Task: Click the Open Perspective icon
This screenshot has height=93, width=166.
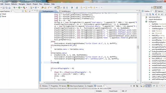Action: point(152,7)
